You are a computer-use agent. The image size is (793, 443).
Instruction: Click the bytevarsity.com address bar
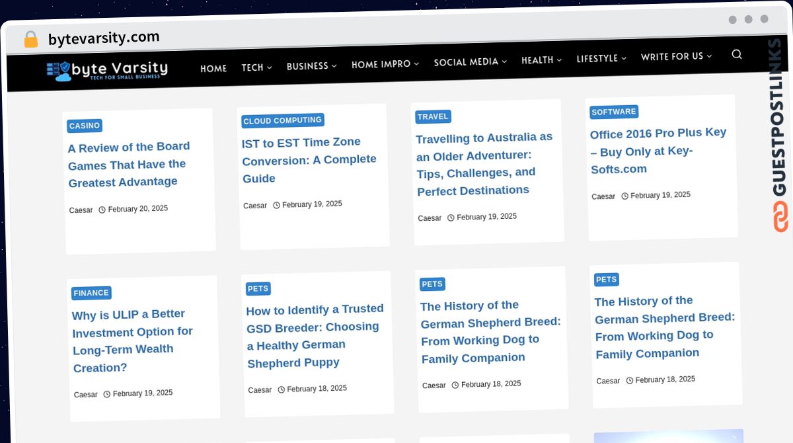pos(104,38)
